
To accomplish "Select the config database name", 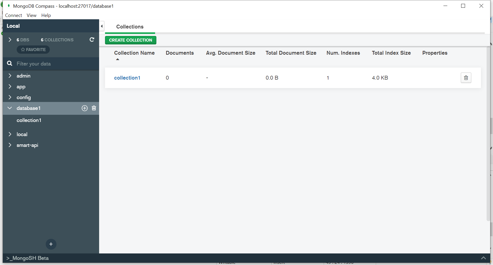I will pyautogui.click(x=24, y=98).
